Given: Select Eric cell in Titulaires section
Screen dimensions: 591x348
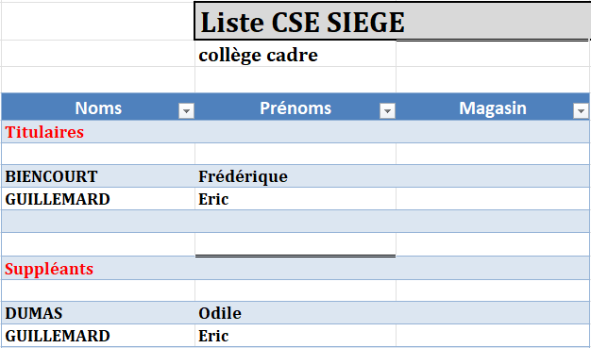Looking at the screenshot, I should tap(295, 198).
